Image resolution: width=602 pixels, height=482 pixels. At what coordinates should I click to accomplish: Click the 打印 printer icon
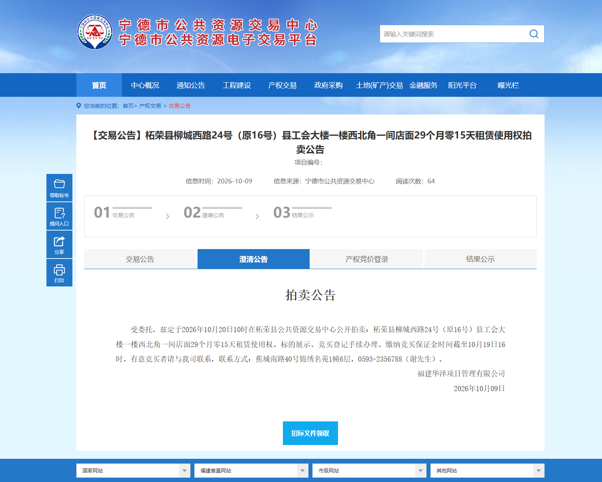59,270
